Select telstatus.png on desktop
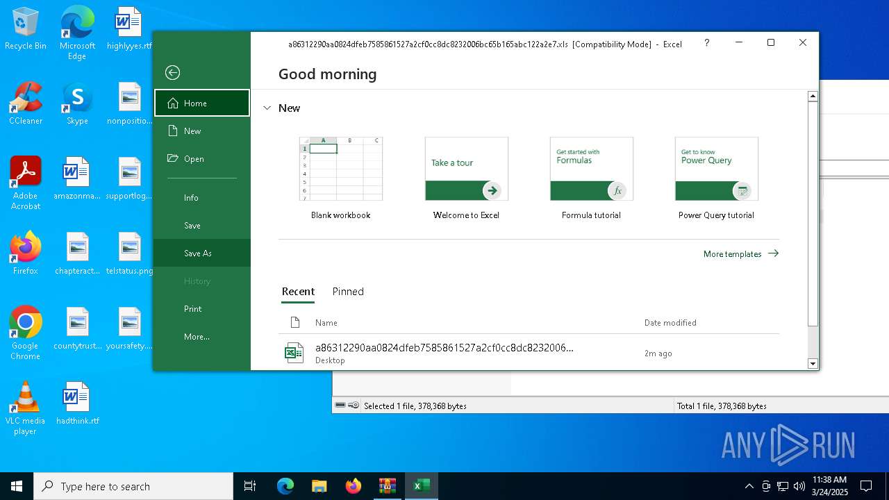Viewport: 889px width, 500px height. click(129, 253)
